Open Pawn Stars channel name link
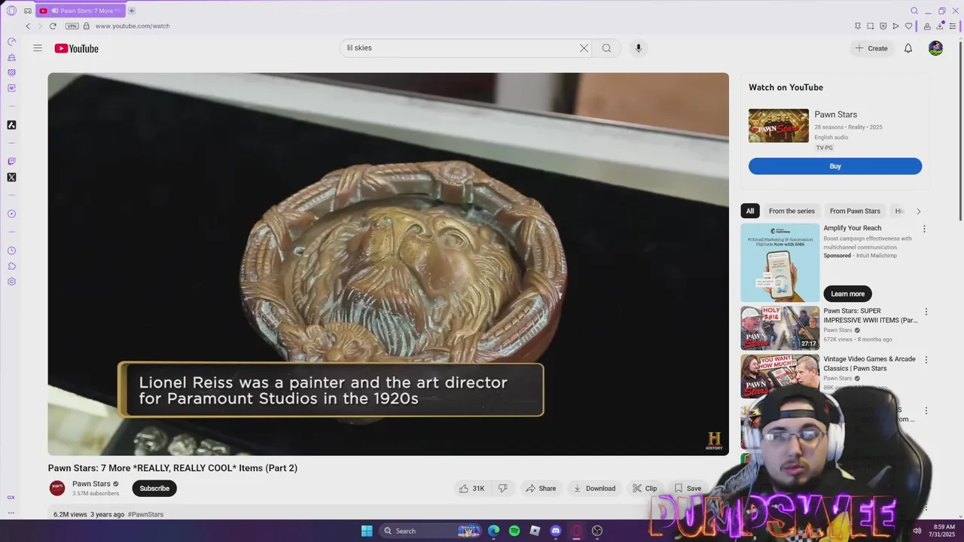This screenshot has width=964, height=542. (91, 484)
